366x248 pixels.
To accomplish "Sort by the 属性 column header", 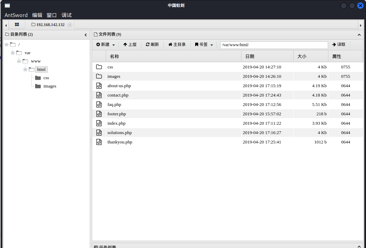I will click(x=345, y=56).
